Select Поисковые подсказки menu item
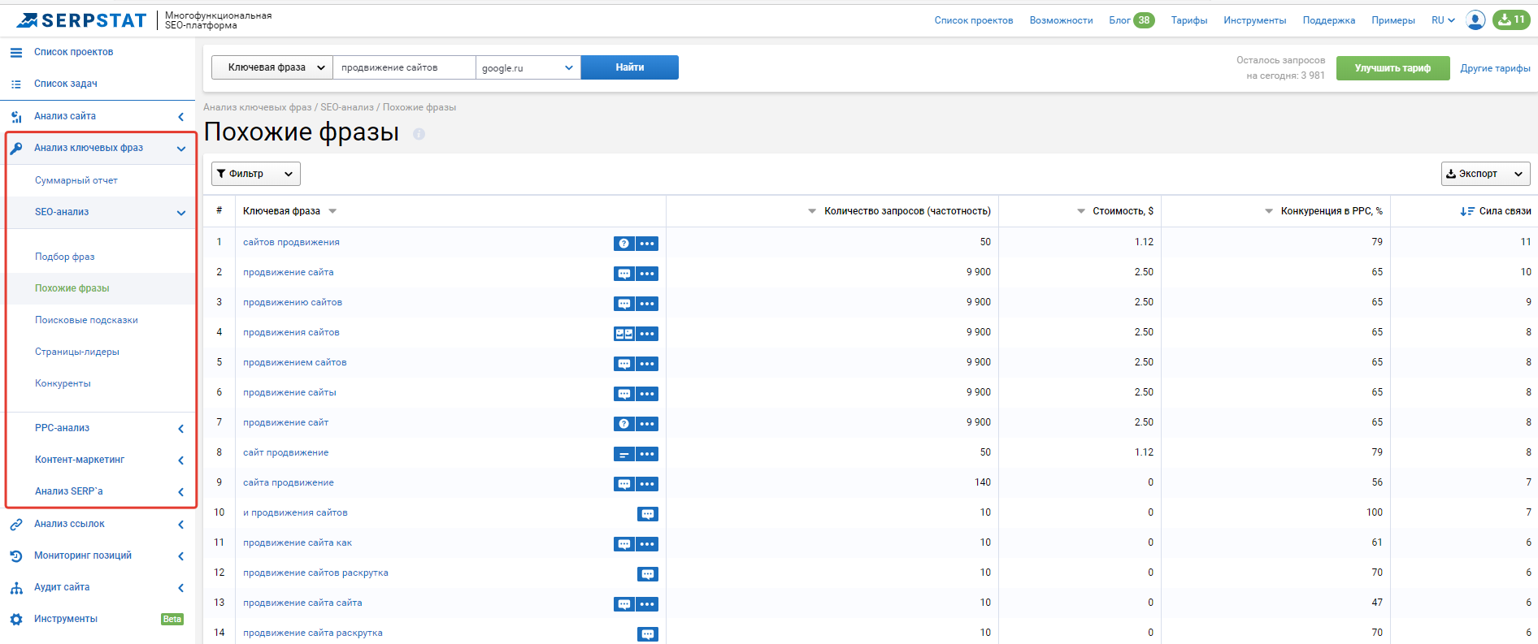This screenshot has height=644, width=1538. [86, 320]
